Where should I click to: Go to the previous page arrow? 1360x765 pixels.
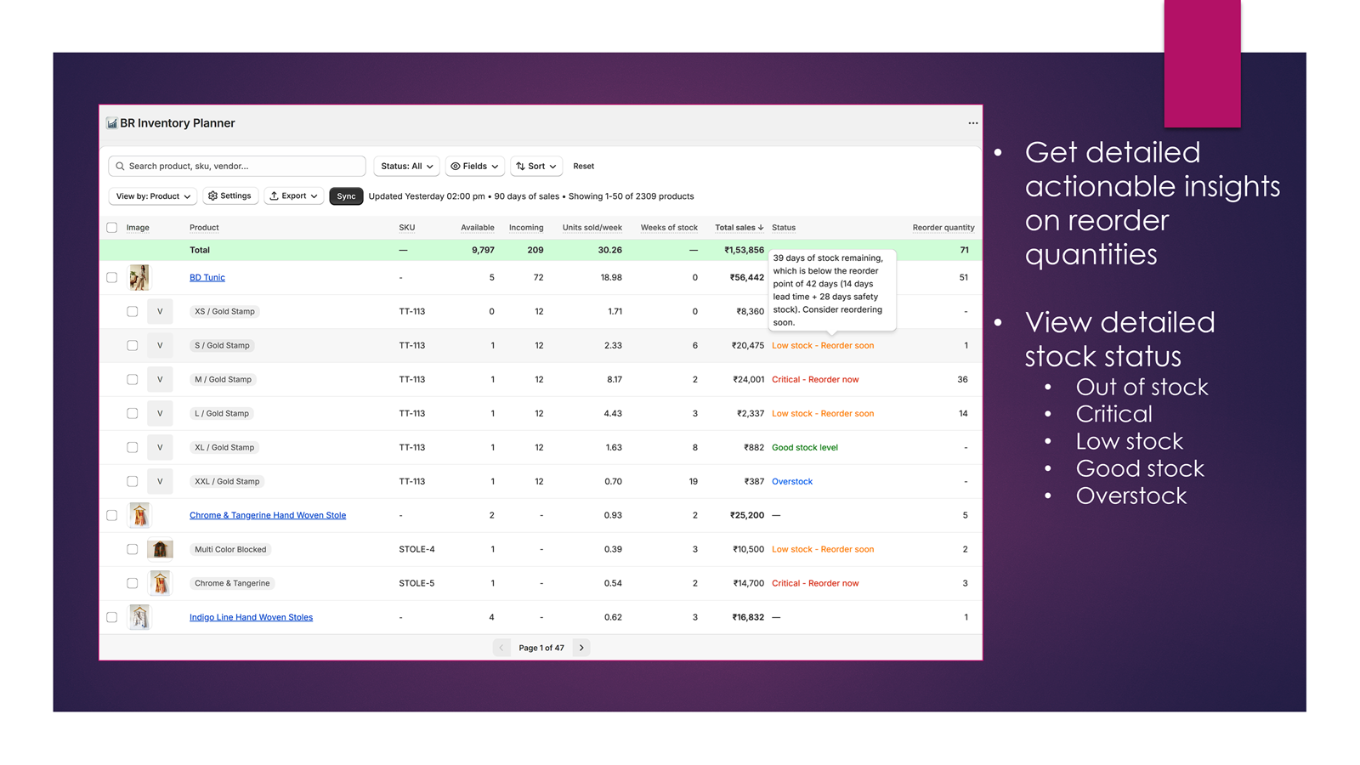pos(501,648)
